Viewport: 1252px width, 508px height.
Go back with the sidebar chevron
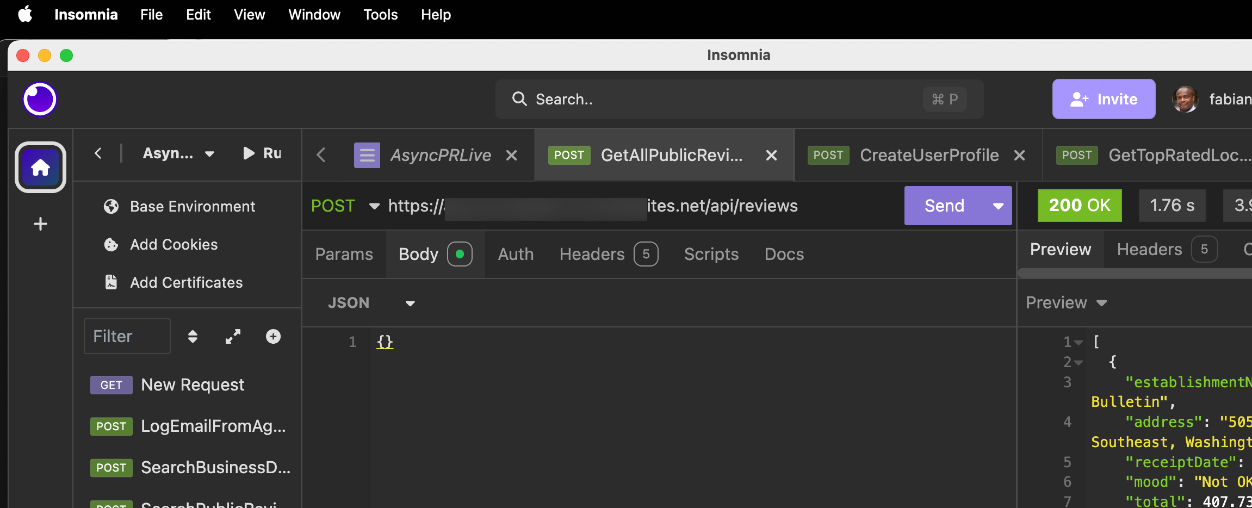point(98,153)
